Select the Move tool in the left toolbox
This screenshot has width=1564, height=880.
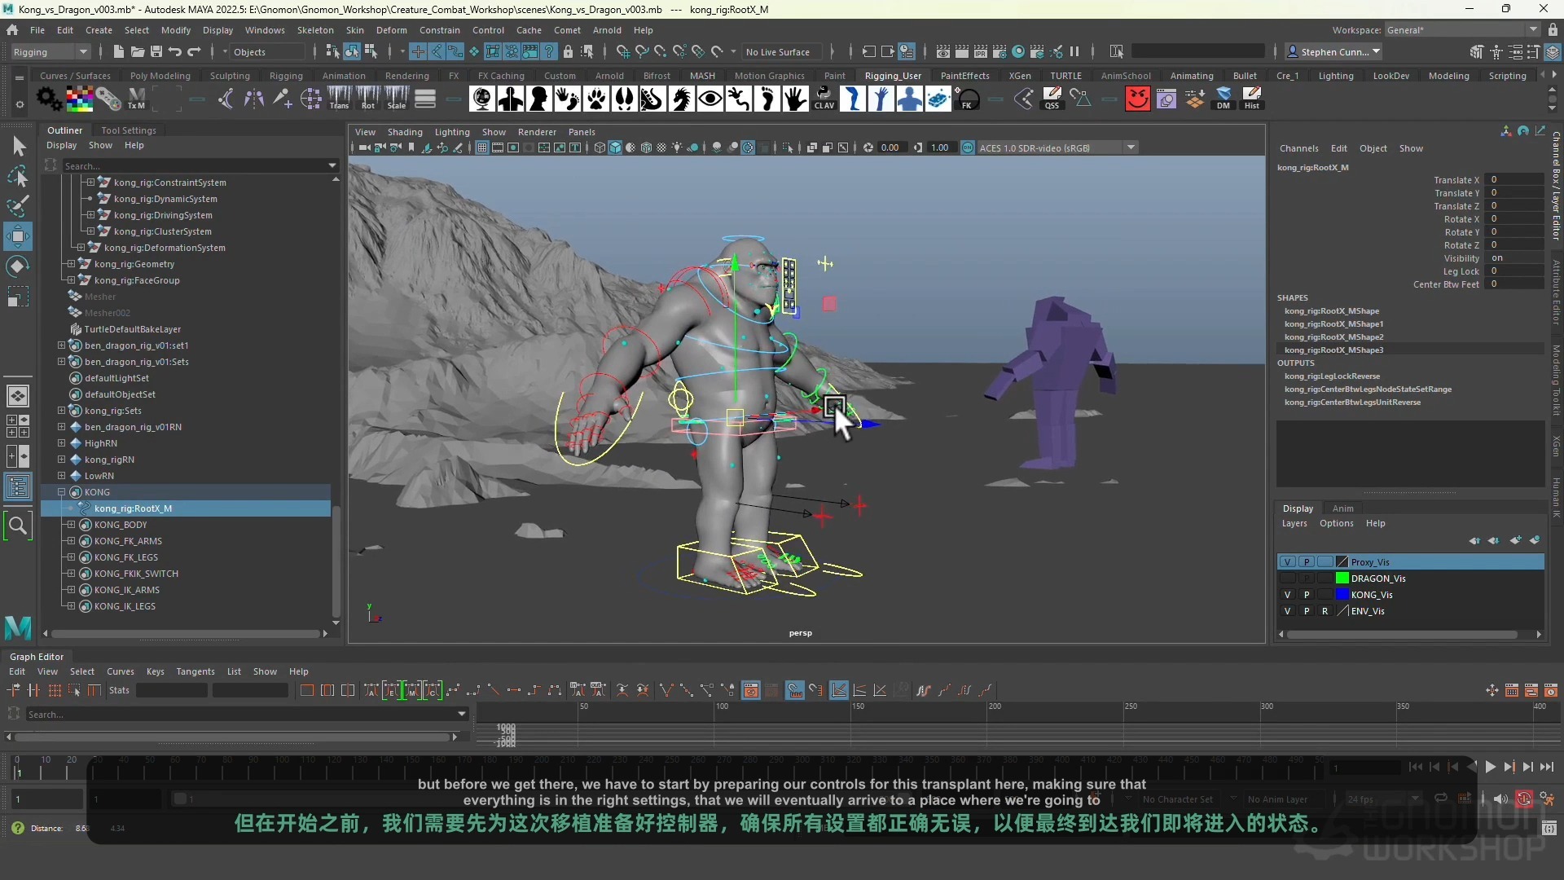click(18, 236)
